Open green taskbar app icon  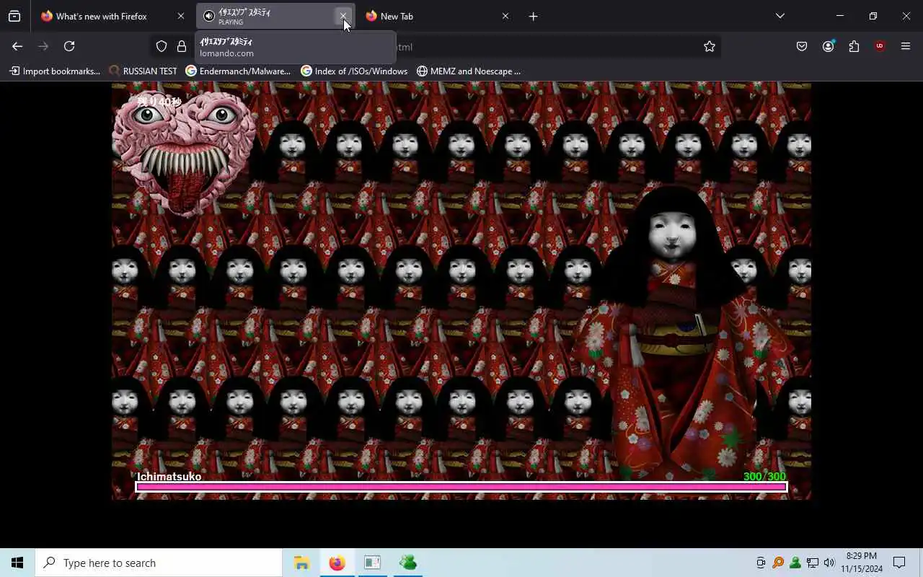[407, 563]
